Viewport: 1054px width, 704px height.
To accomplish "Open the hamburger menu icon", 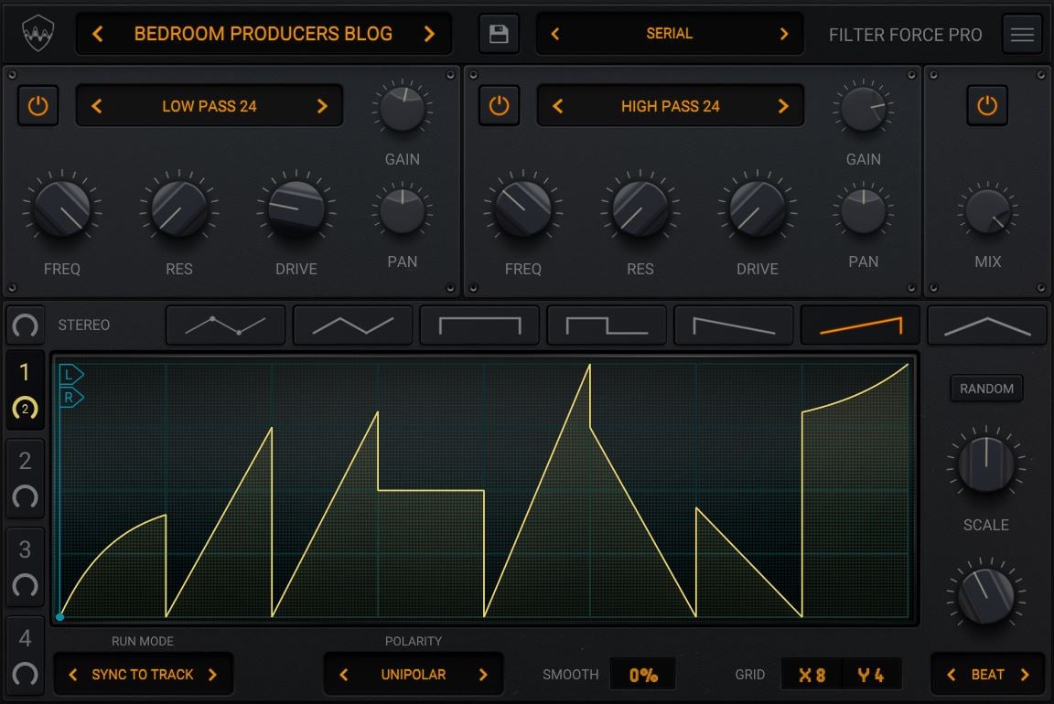I will [1022, 35].
